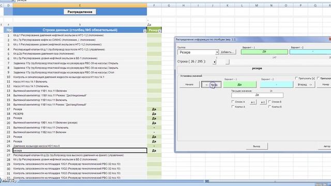331x186 pixels.
Task: Click the Строка scrollbar thumb
Action: 228,62
